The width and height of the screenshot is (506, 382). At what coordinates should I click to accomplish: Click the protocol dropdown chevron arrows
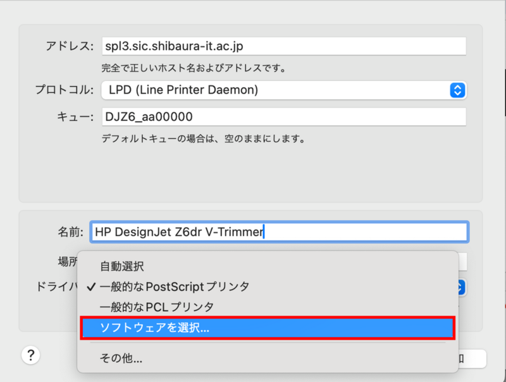457,90
